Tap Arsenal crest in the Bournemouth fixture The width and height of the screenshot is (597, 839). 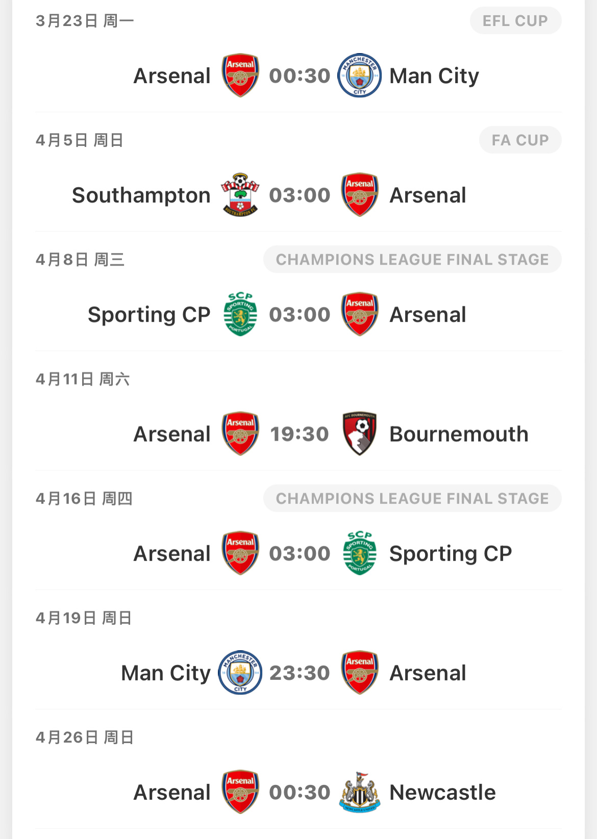(x=240, y=434)
